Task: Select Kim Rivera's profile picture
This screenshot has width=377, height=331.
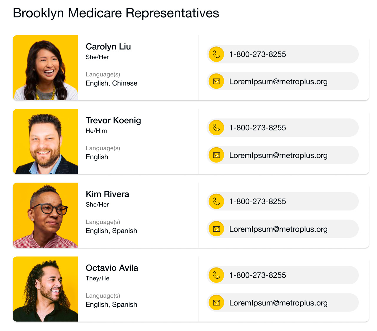Action: click(x=45, y=215)
